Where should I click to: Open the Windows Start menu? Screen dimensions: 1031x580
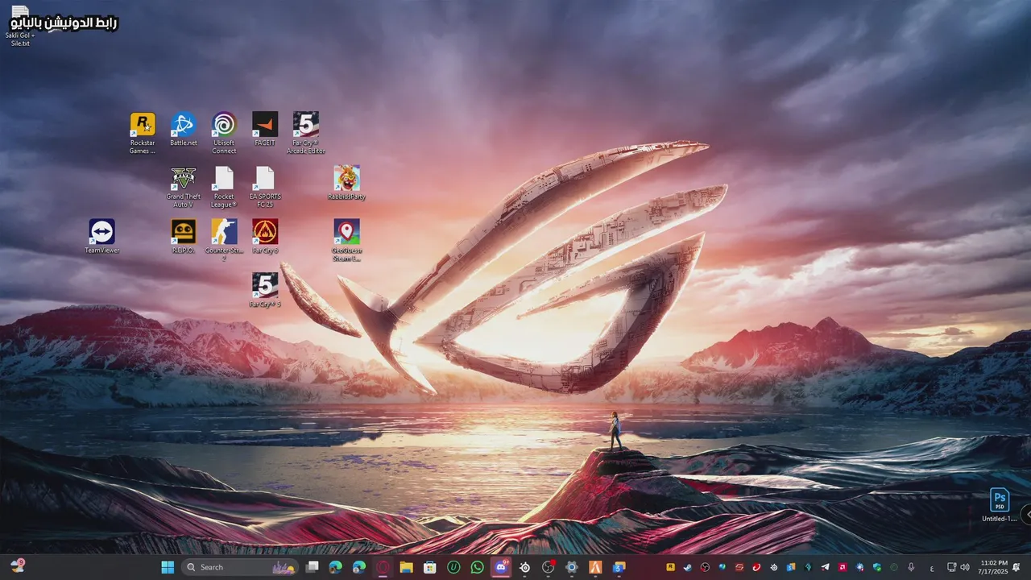pos(168,567)
